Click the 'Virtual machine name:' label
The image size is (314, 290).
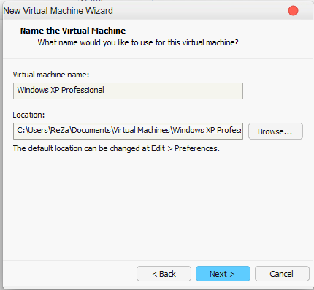coord(51,75)
